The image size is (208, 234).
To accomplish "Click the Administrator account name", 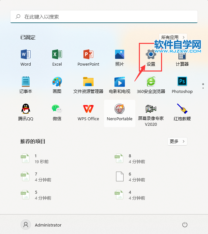I will [48, 225].
